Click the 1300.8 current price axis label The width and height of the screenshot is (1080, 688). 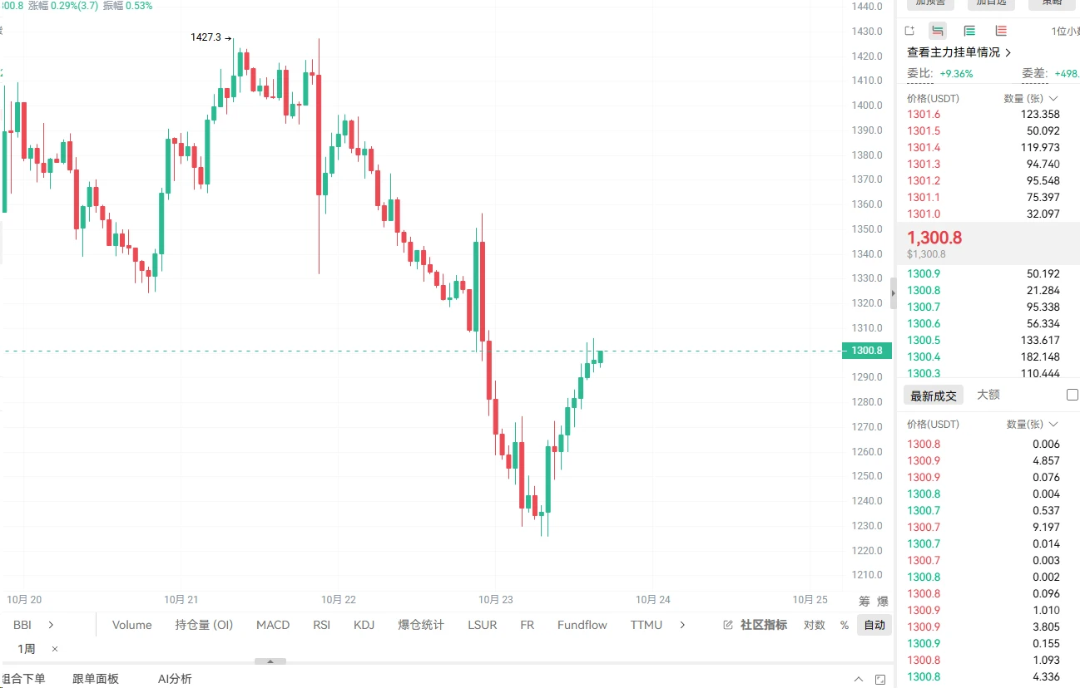click(x=867, y=351)
